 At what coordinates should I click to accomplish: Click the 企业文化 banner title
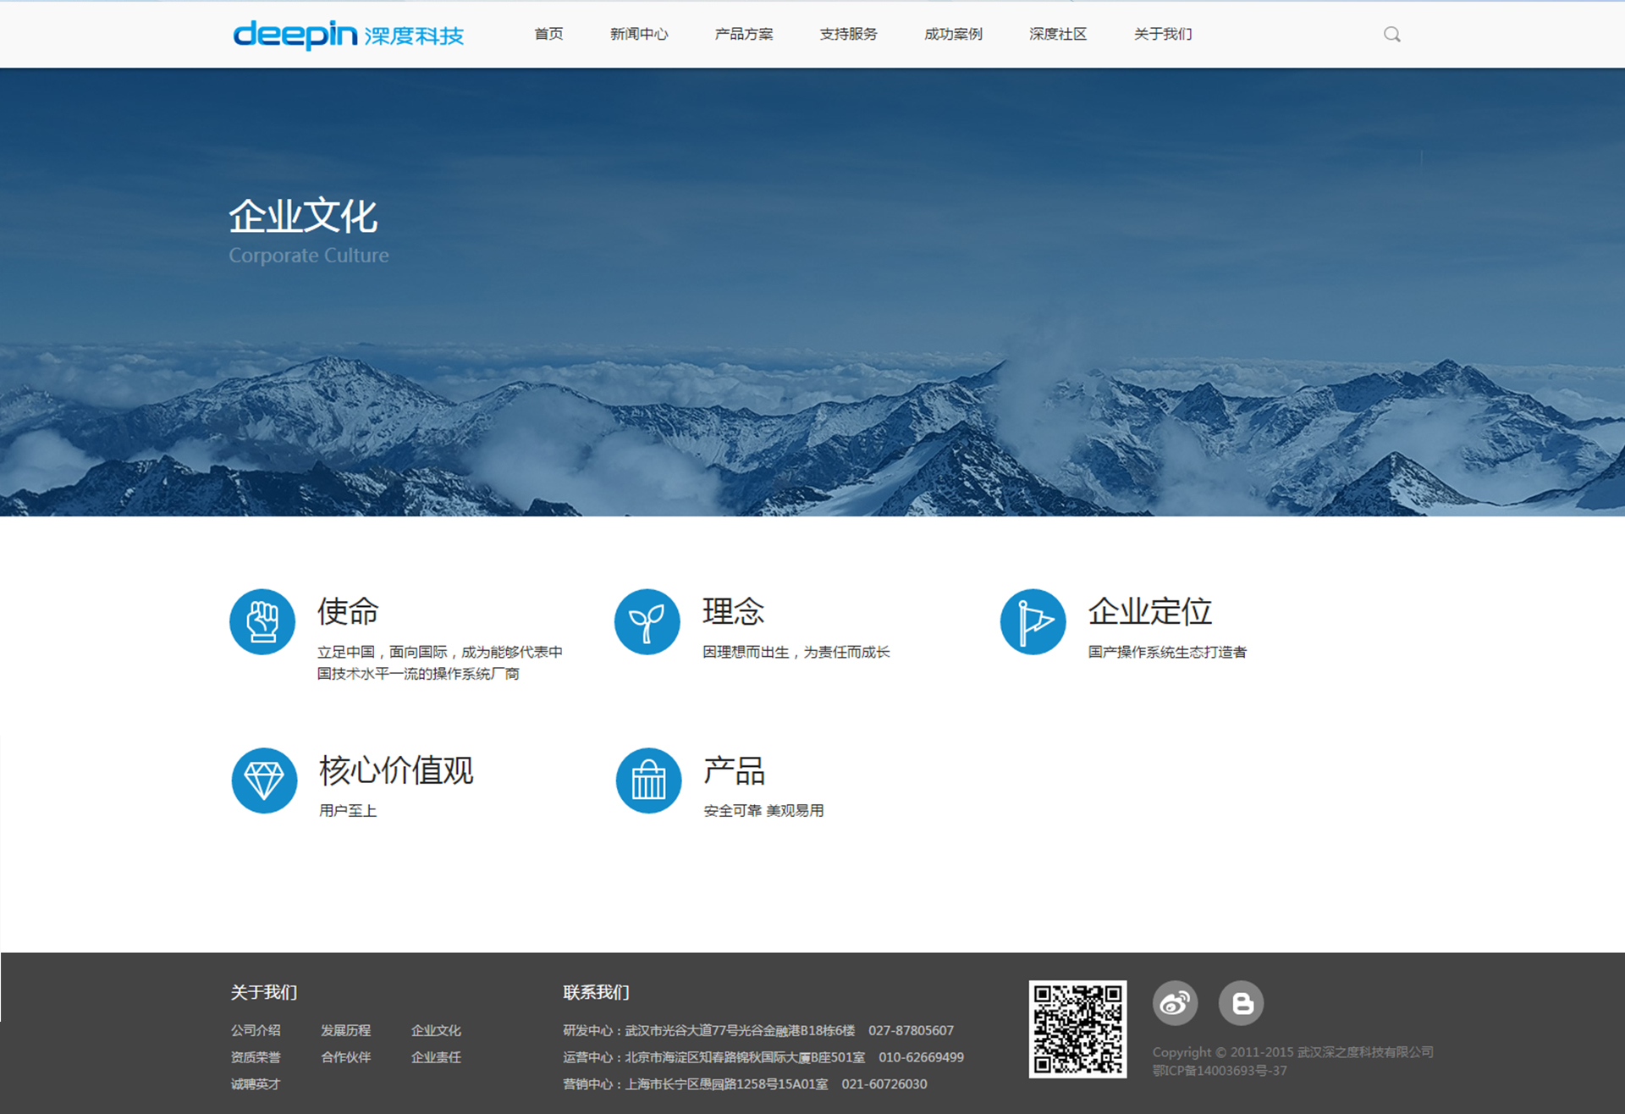(303, 216)
